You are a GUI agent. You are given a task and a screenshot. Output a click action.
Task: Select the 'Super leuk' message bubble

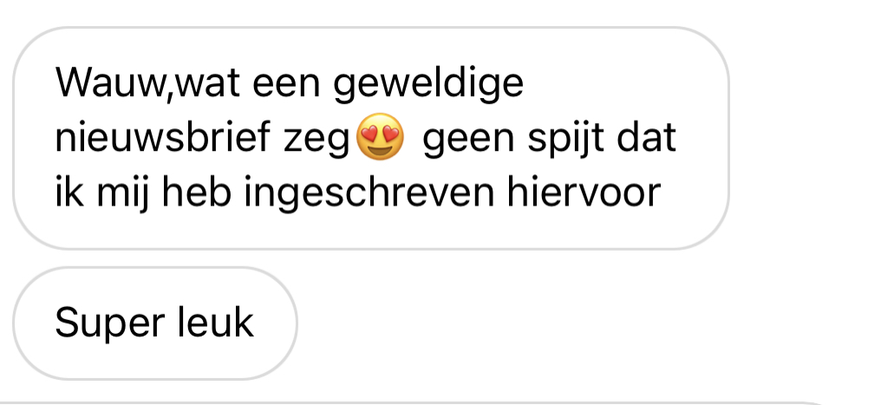coord(155,323)
